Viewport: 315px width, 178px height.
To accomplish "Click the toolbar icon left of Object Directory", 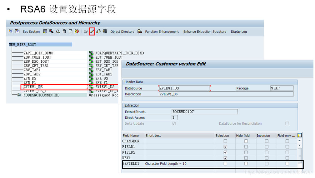I will pos(105,31).
